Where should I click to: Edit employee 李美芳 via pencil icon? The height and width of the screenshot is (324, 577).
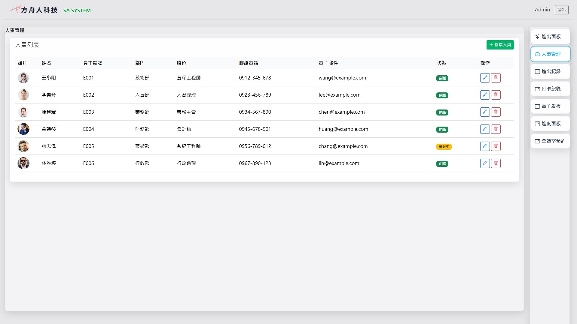point(485,95)
